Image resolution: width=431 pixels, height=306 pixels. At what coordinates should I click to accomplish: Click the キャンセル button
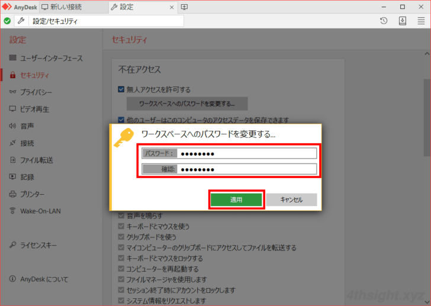pyautogui.click(x=291, y=199)
